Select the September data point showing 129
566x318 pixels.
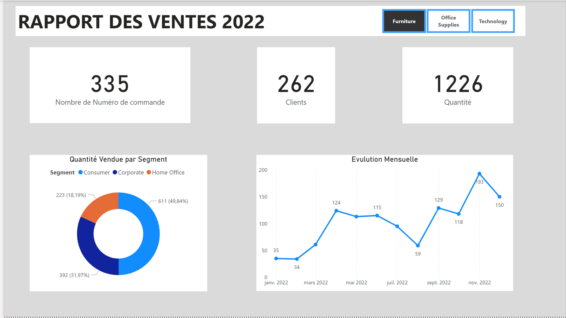coord(438,208)
